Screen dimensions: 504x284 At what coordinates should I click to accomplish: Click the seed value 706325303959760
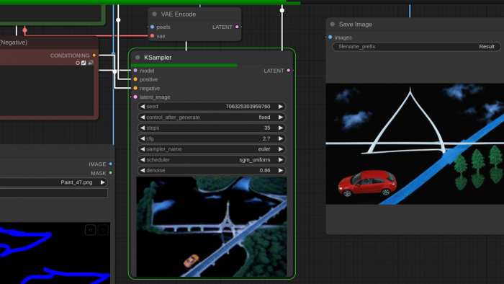point(248,107)
